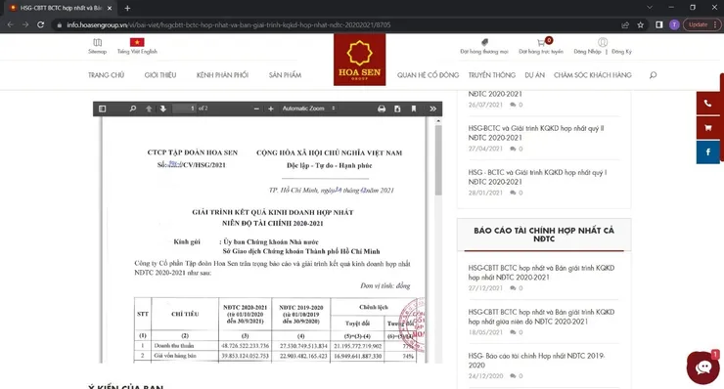
Task: Click the site search magnifier icon
Action: point(653,75)
